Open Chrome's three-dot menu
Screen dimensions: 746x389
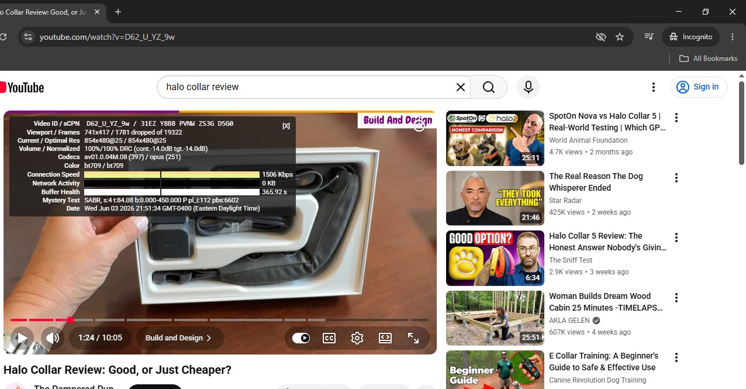point(733,37)
